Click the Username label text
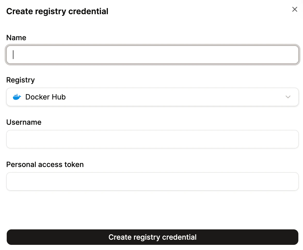 24,122
